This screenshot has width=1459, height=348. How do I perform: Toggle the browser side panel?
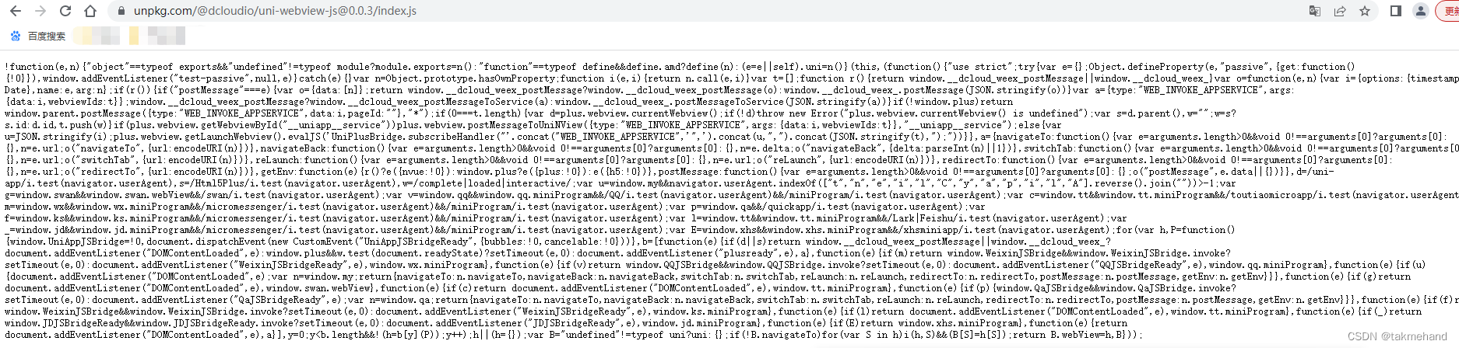(1396, 11)
